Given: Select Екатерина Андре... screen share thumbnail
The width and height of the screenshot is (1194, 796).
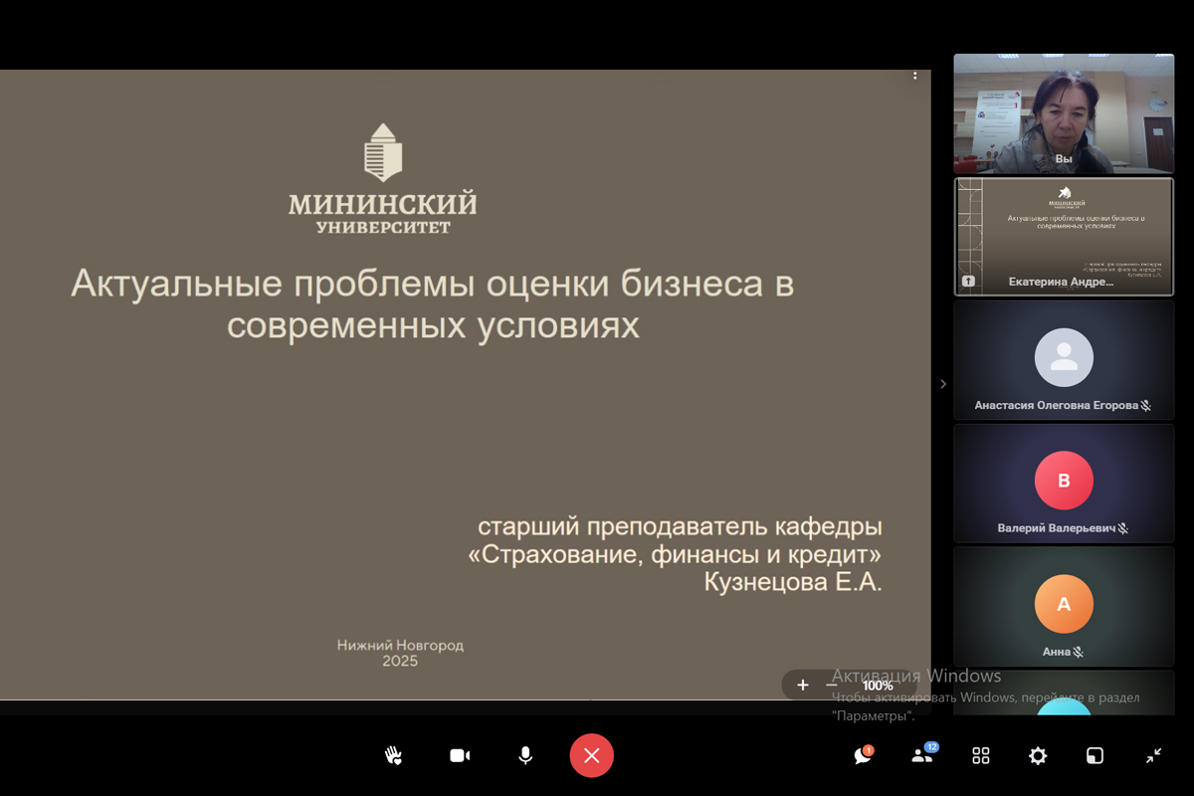Looking at the screenshot, I should click(1064, 237).
